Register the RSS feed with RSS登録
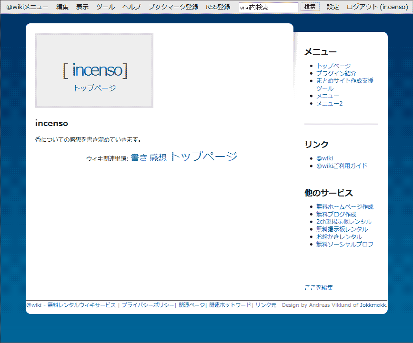This screenshot has height=343, width=413. 217,7
